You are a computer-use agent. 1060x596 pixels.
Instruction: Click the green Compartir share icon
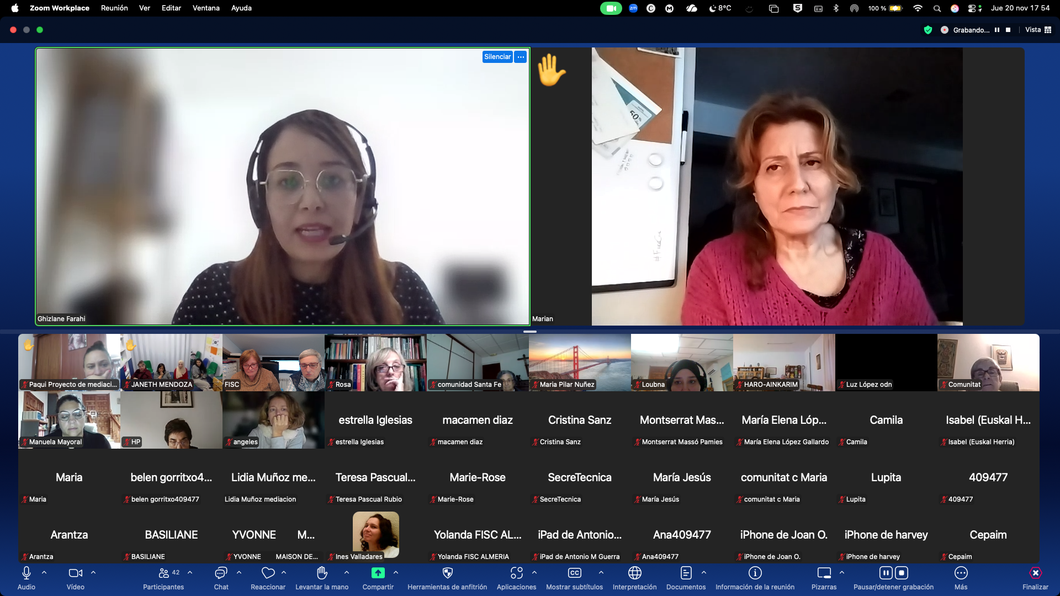[x=378, y=573]
